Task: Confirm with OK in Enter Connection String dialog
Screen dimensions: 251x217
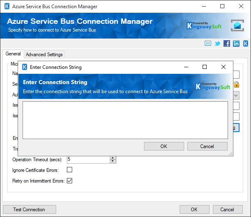Action: click(x=164, y=146)
